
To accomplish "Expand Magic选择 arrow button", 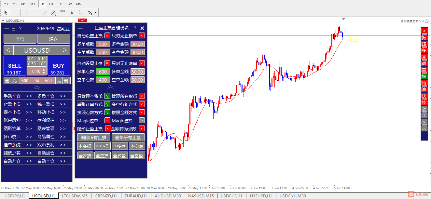I will tap(142, 120).
